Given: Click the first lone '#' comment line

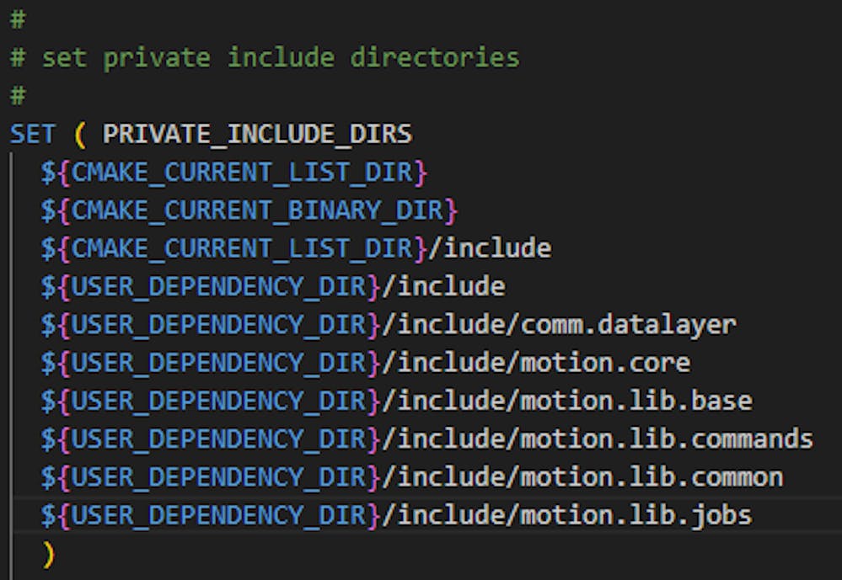Looking at the screenshot, I should [17, 19].
